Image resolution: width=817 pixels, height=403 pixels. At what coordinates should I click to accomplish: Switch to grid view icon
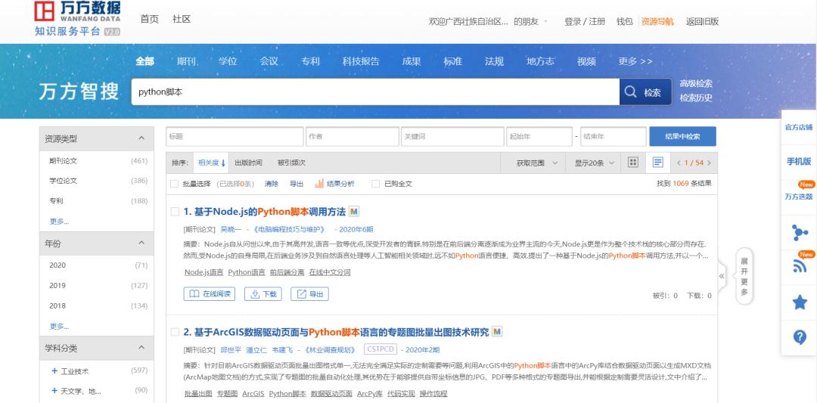[633, 163]
